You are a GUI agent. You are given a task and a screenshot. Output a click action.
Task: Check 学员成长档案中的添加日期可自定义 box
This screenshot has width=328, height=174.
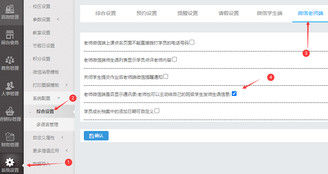[x=157, y=111]
